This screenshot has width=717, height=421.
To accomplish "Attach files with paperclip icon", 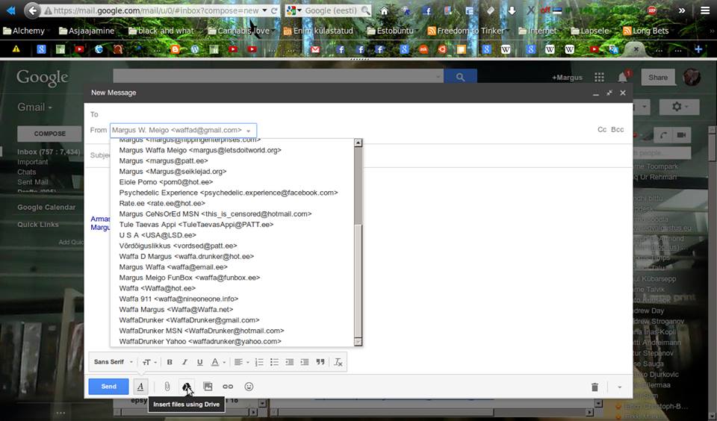I will click(x=167, y=387).
